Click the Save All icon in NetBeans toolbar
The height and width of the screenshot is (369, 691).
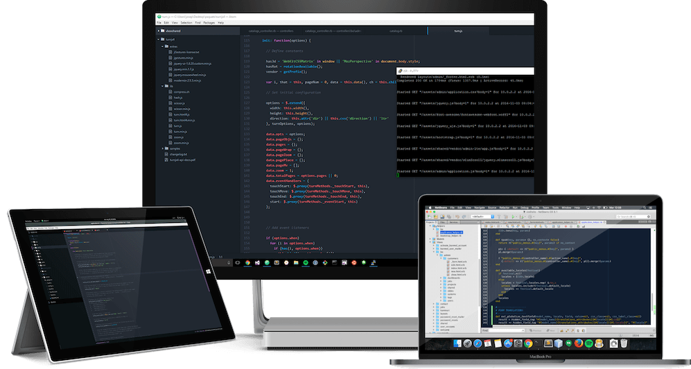(449, 217)
